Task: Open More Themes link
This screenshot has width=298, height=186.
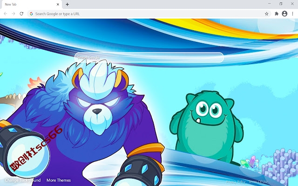Action: (59, 180)
